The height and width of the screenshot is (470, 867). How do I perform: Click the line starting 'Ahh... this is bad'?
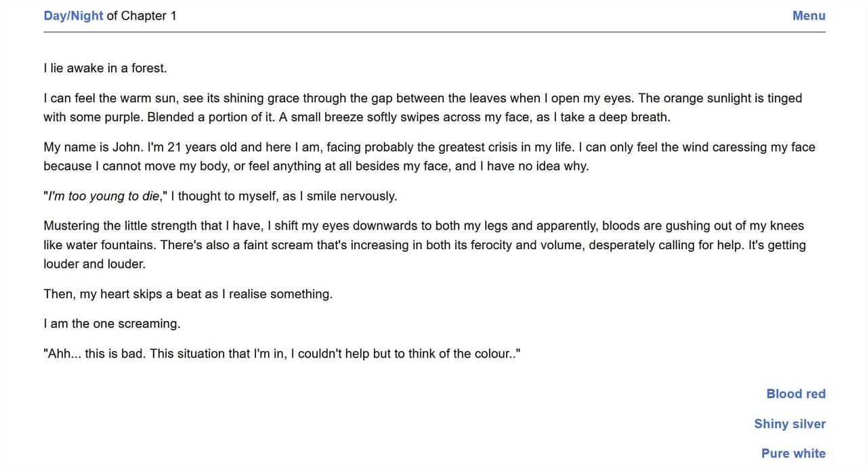click(x=282, y=354)
